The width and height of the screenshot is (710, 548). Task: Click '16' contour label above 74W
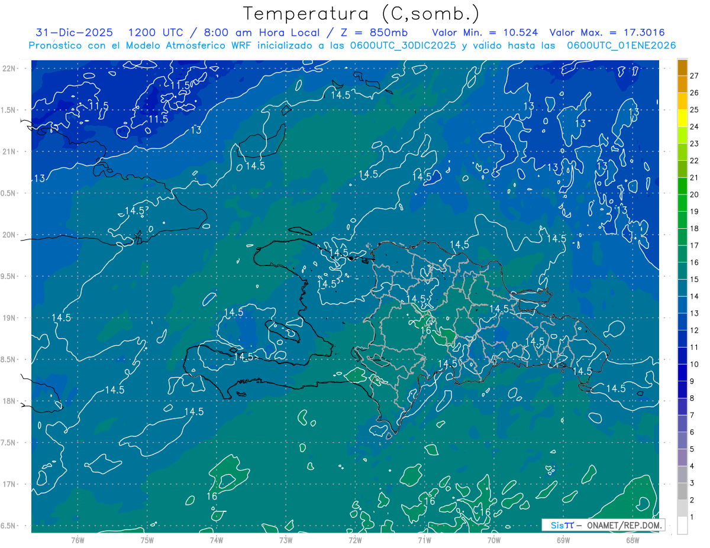(212, 497)
